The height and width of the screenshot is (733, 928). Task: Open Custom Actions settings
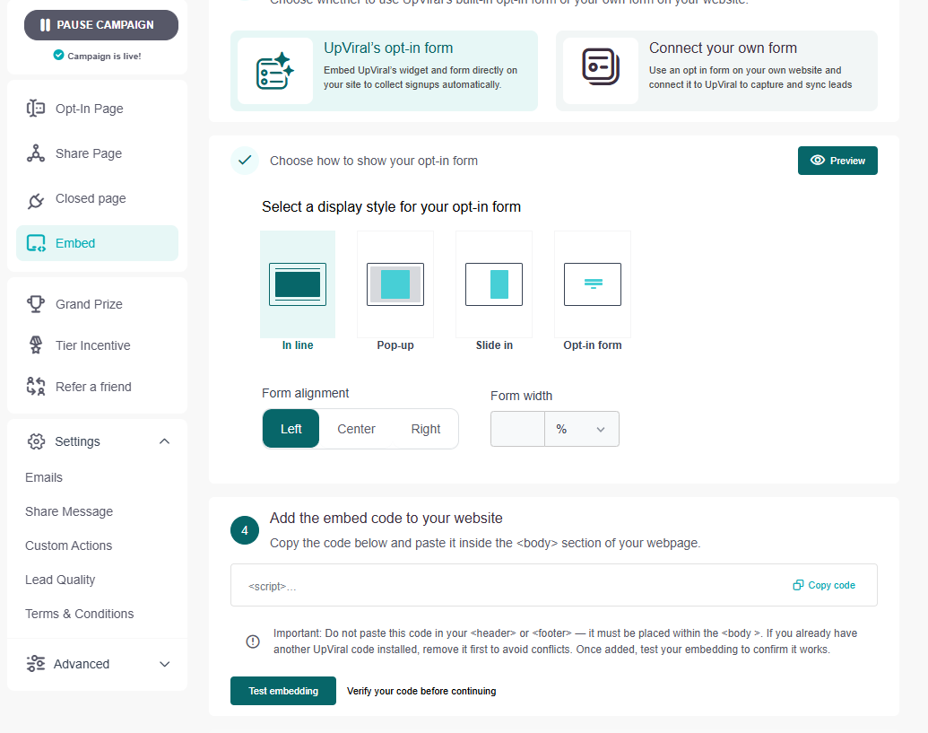(69, 545)
